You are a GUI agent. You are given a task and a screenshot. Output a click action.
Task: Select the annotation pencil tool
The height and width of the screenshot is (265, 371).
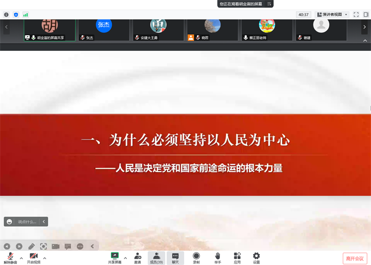coord(31,246)
